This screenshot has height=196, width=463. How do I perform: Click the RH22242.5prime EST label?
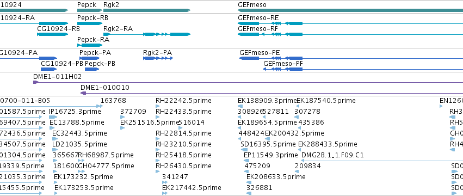(183, 101)
